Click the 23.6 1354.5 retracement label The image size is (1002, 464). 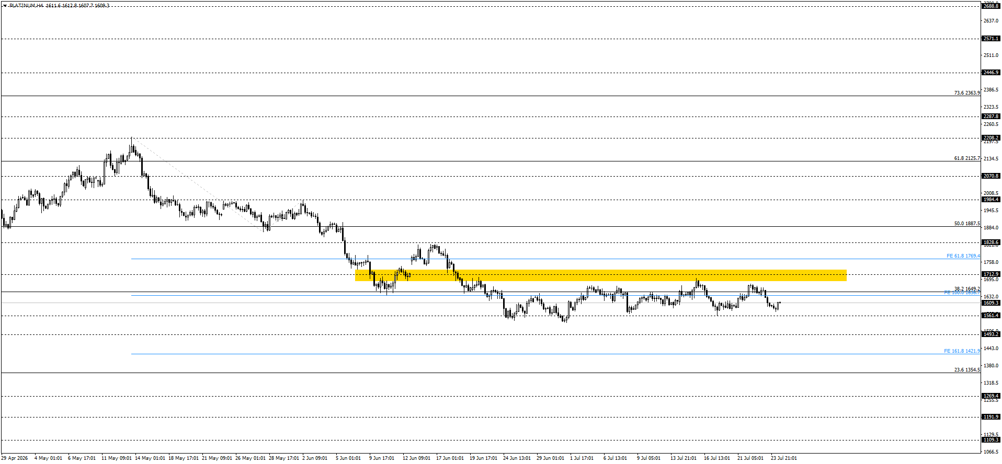click(967, 370)
